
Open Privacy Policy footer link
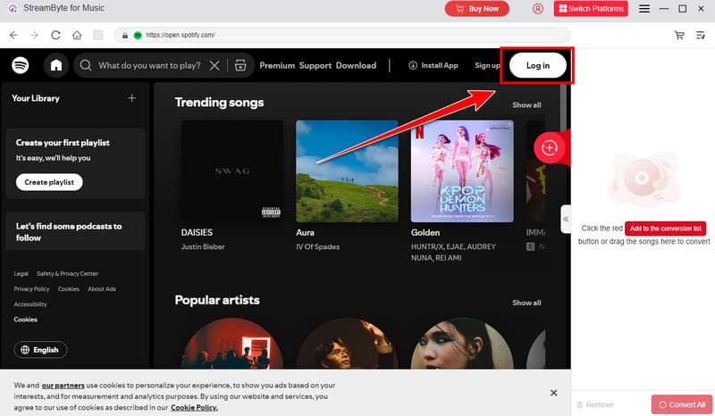(x=31, y=289)
